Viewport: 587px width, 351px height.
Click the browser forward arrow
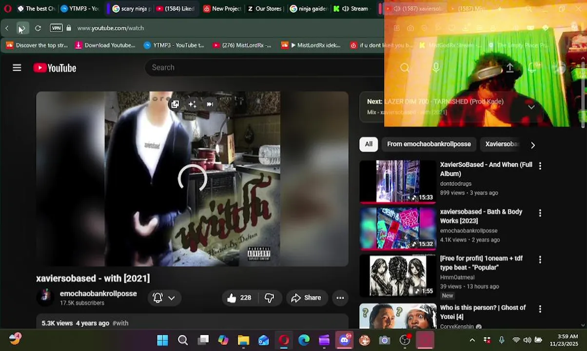tap(22, 28)
